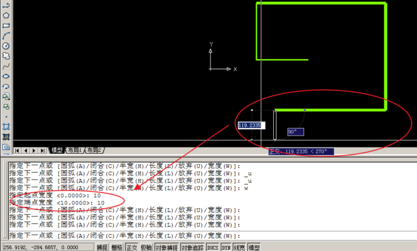This screenshot has height=251, width=417.
Task: Toggle 栅格 grid display in status bar
Action: click(x=117, y=247)
